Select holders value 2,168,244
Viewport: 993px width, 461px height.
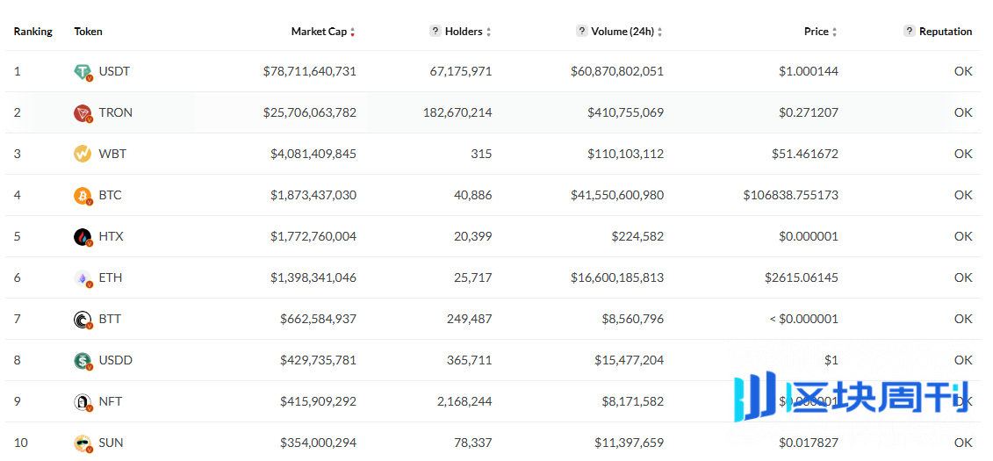coord(464,400)
